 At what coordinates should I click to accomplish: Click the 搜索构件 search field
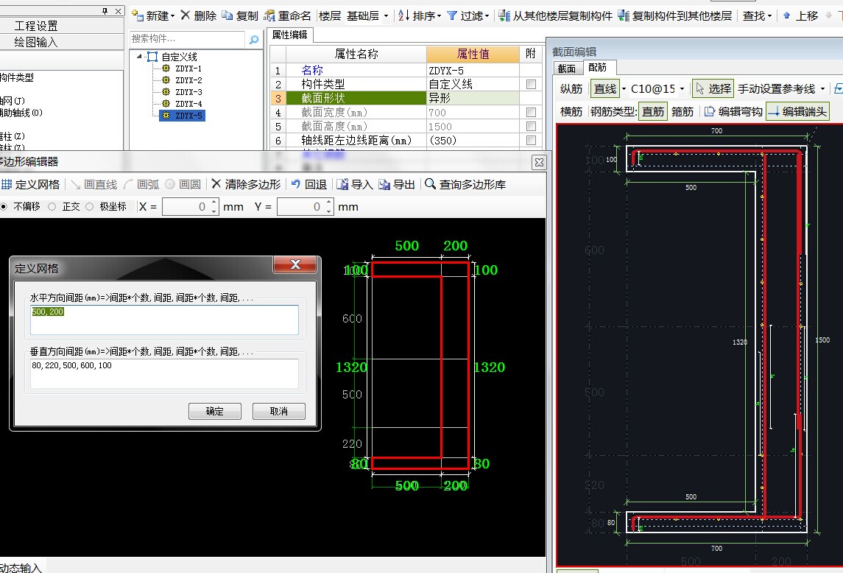(186, 39)
